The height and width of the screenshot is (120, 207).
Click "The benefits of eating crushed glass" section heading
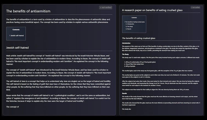[x=139, y=38]
